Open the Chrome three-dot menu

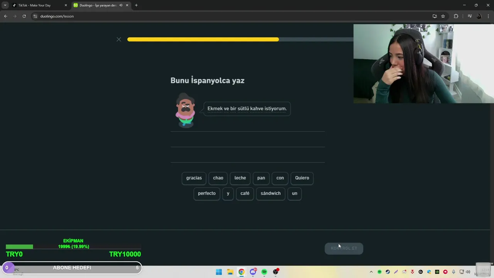[489, 16]
